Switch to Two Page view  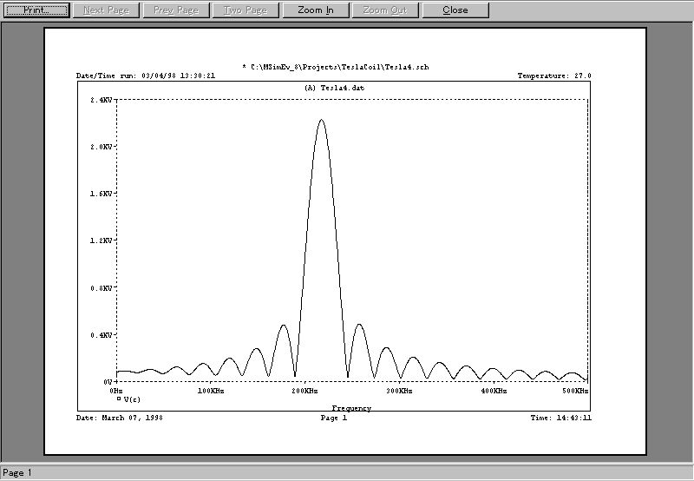tap(246, 10)
